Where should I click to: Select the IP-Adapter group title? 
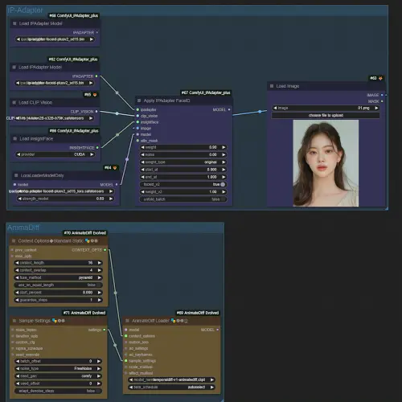[25, 10]
